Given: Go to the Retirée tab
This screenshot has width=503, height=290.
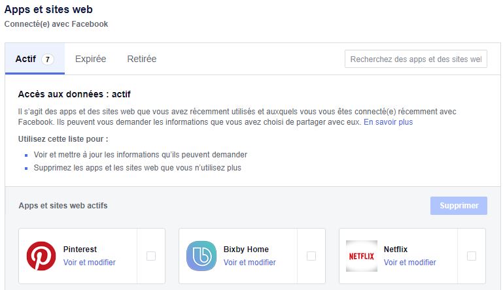Looking at the screenshot, I should click(142, 59).
